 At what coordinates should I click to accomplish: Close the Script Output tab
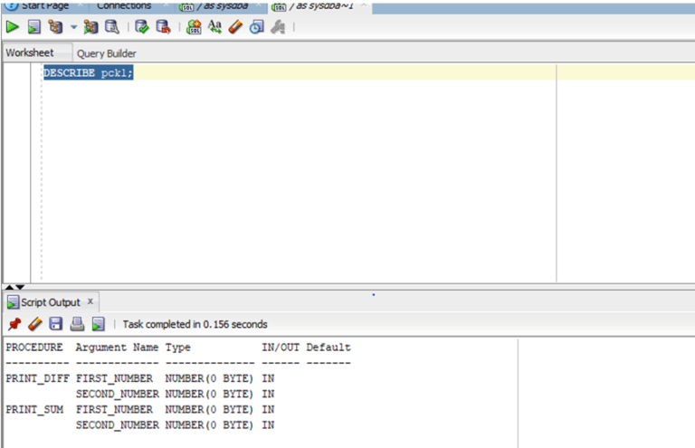coord(90,301)
